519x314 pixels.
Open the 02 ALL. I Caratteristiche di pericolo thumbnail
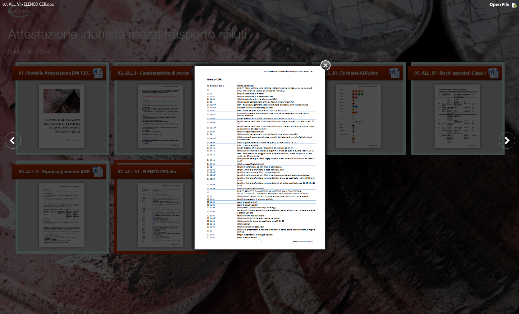click(160, 117)
